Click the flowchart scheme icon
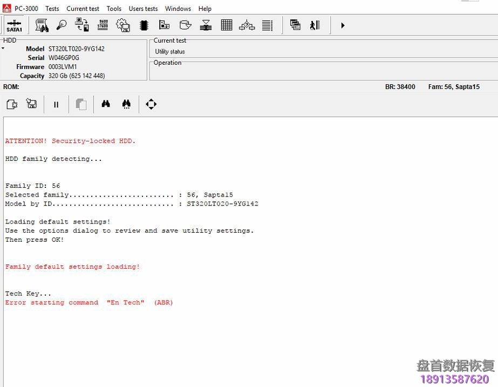 [x=247, y=25]
